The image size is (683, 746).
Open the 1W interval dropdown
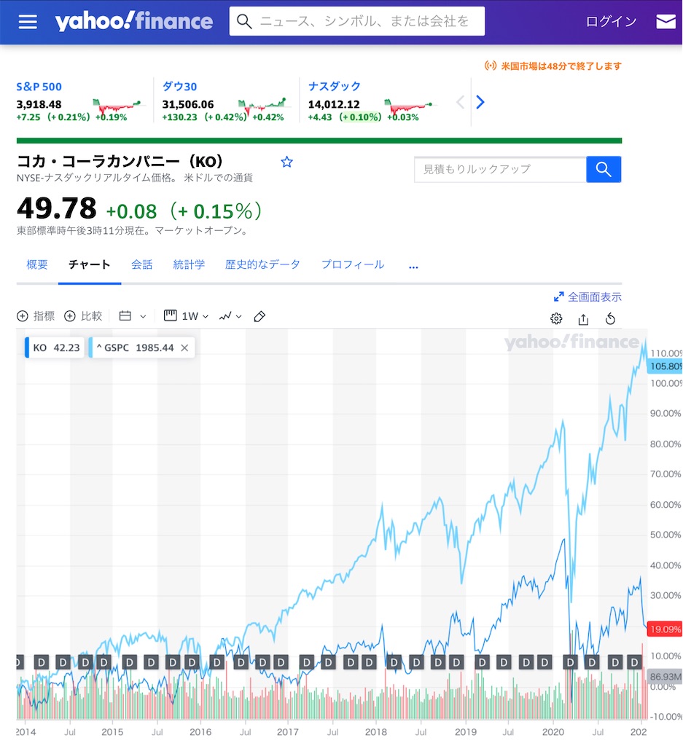point(186,316)
